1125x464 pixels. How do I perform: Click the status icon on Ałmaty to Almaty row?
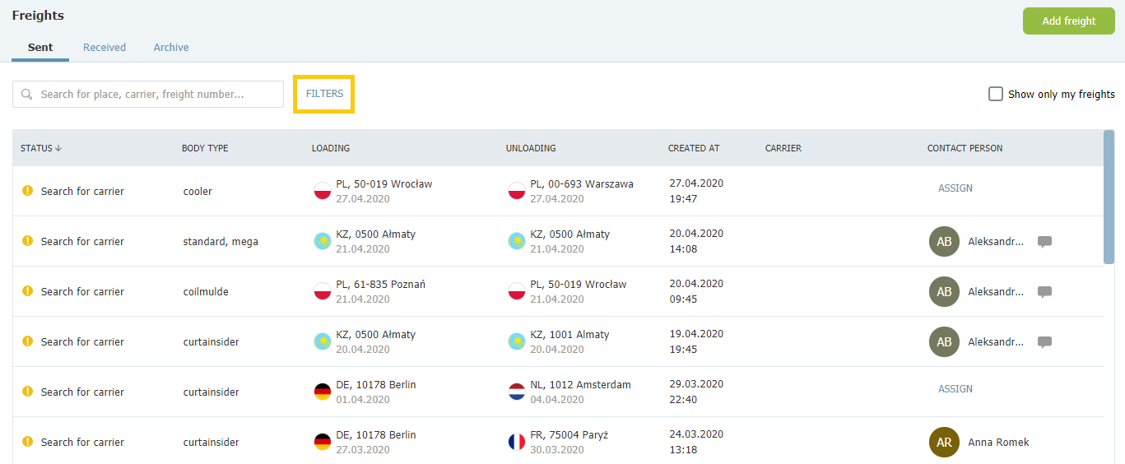coord(27,341)
